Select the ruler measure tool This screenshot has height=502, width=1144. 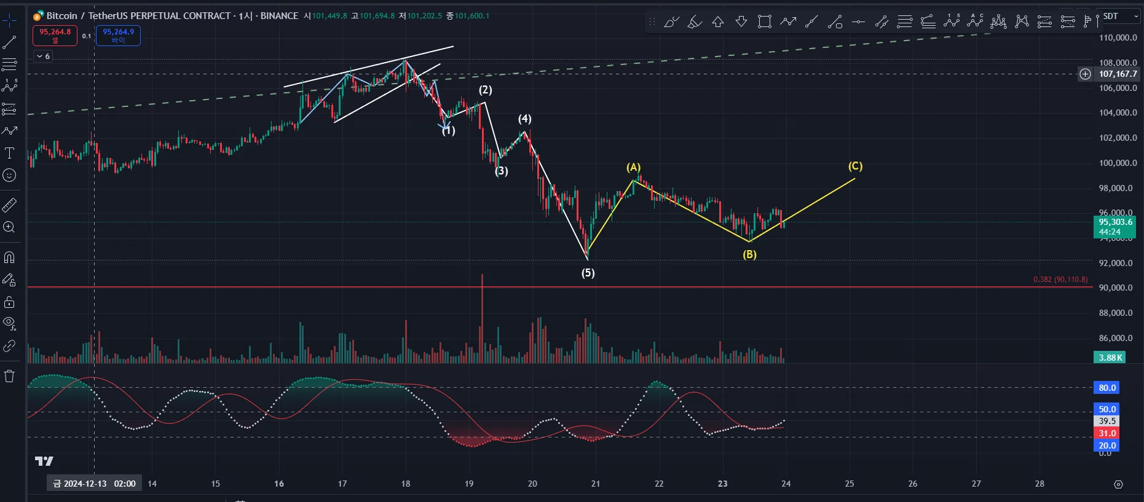coord(10,205)
